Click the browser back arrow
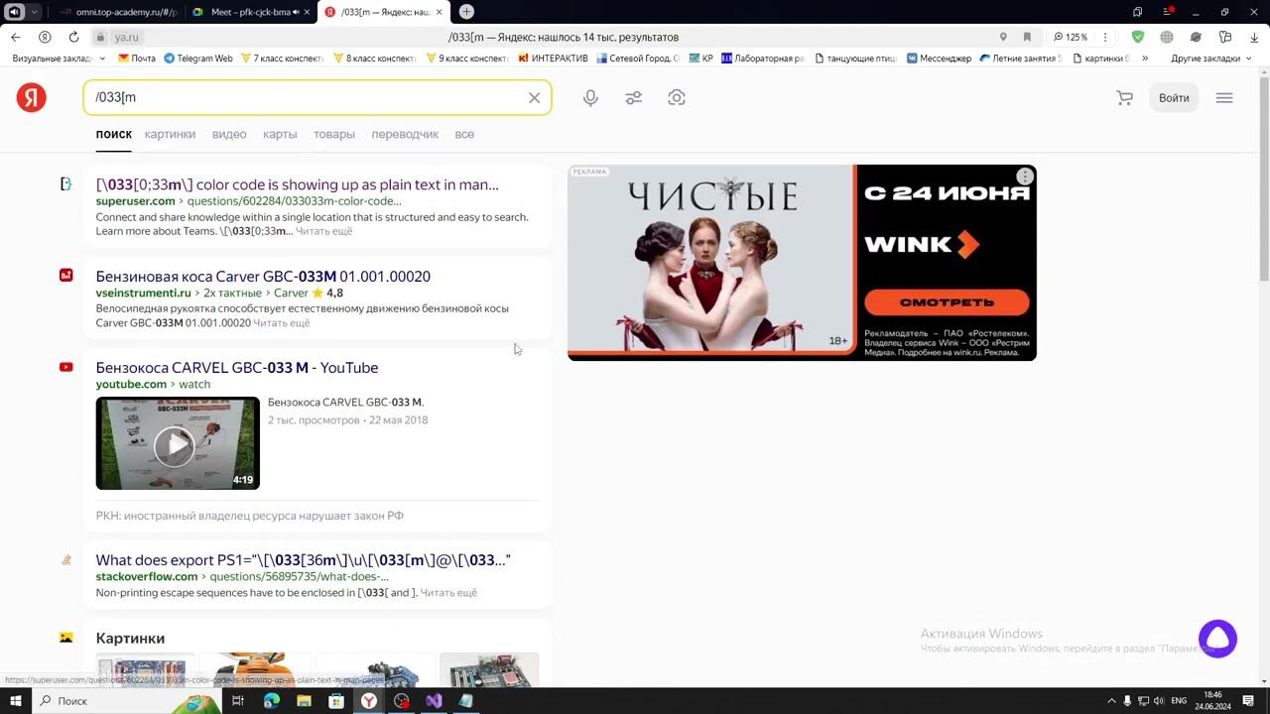This screenshot has width=1270, height=714. (16, 37)
